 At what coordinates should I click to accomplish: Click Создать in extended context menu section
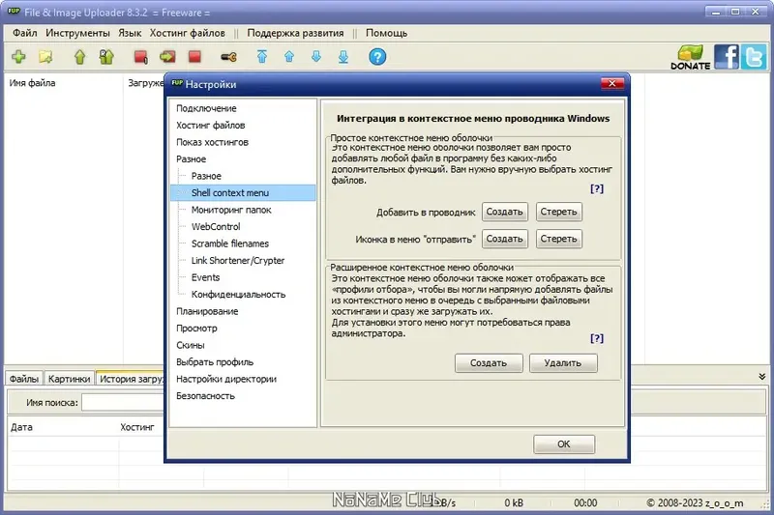tap(489, 363)
